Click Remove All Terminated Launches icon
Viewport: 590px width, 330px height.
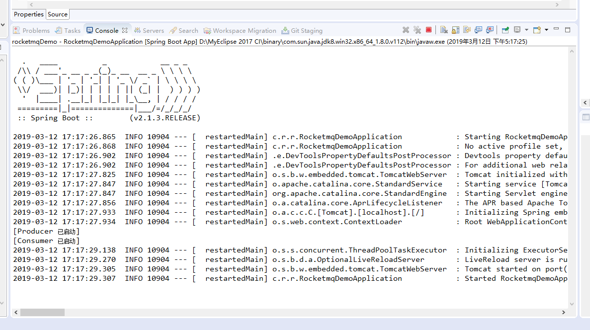pyautogui.click(x=417, y=30)
